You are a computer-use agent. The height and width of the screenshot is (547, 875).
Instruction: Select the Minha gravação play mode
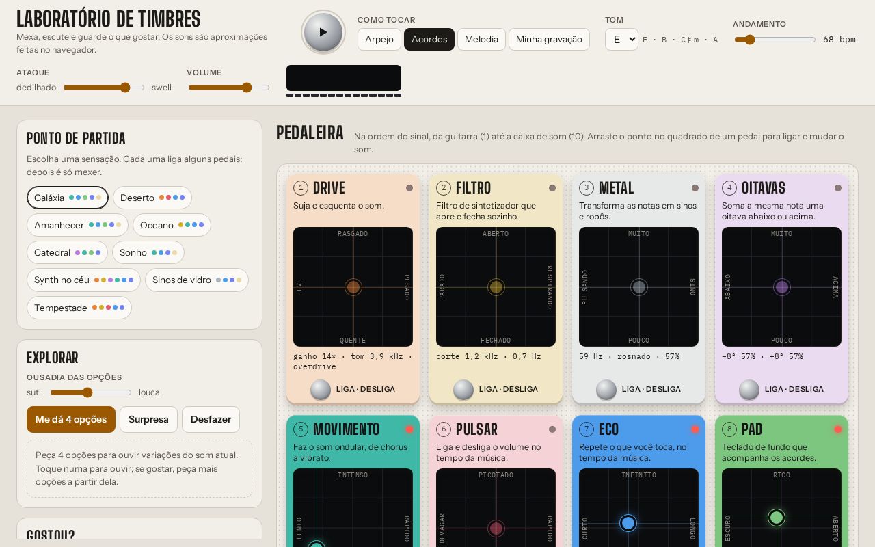pyautogui.click(x=549, y=39)
